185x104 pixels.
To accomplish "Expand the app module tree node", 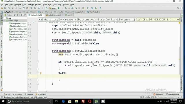I will (x=4, y=18).
